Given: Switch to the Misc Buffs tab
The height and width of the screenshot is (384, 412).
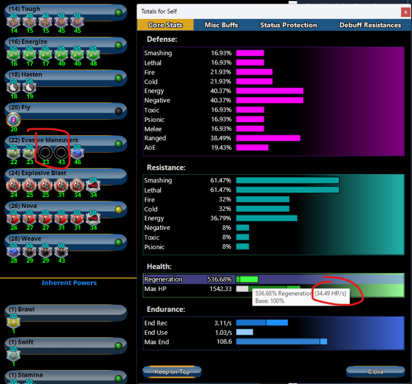Looking at the screenshot, I should coord(222,25).
